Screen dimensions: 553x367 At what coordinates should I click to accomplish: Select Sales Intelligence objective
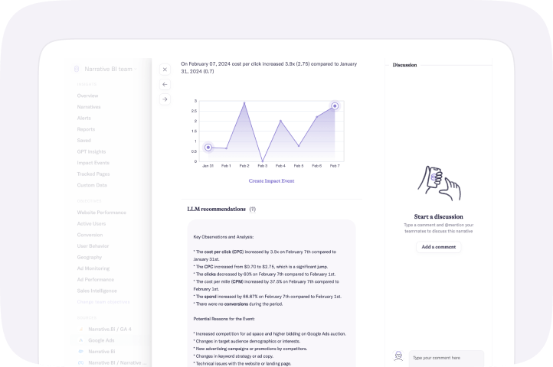[x=97, y=291]
